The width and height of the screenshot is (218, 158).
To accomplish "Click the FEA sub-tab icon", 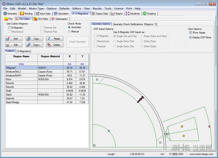I will point(6,19).
